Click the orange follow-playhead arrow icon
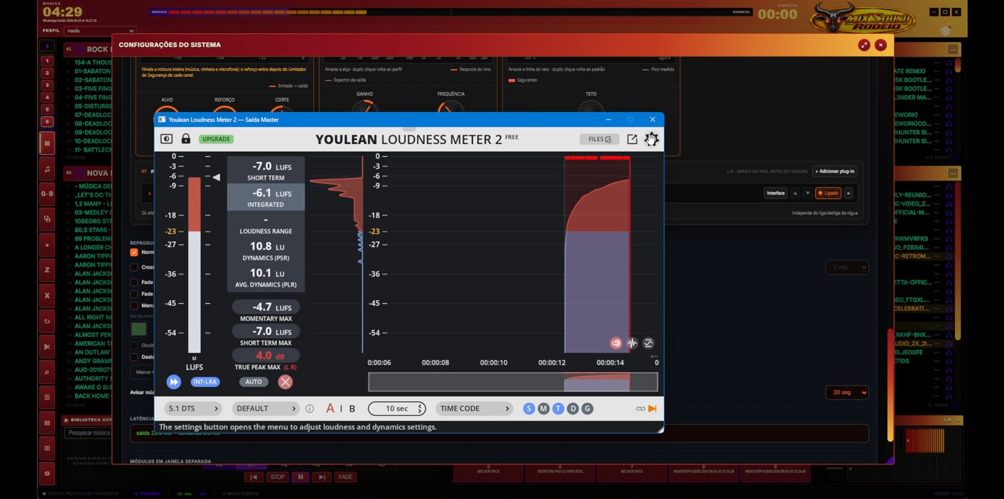The width and height of the screenshot is (1004, 499). [653, 409]
